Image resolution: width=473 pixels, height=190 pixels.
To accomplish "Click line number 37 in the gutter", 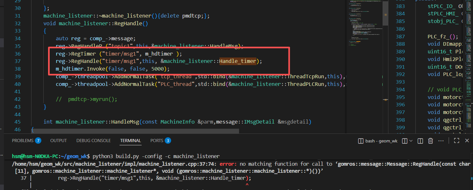I will click(x=18, y=61).
